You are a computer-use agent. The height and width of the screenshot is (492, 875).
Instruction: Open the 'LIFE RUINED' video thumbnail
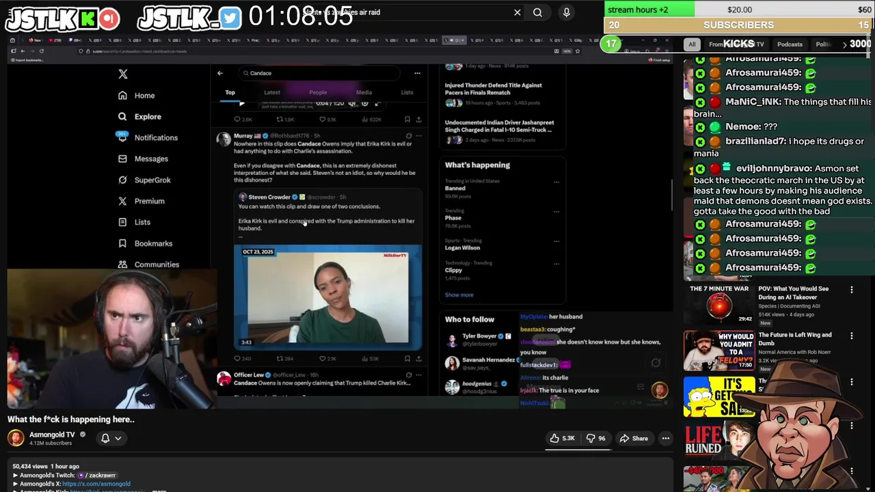pyautogui.click(x=719, y=442)
